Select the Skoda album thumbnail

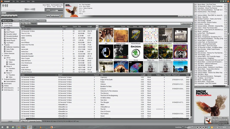tap(136, 52)
